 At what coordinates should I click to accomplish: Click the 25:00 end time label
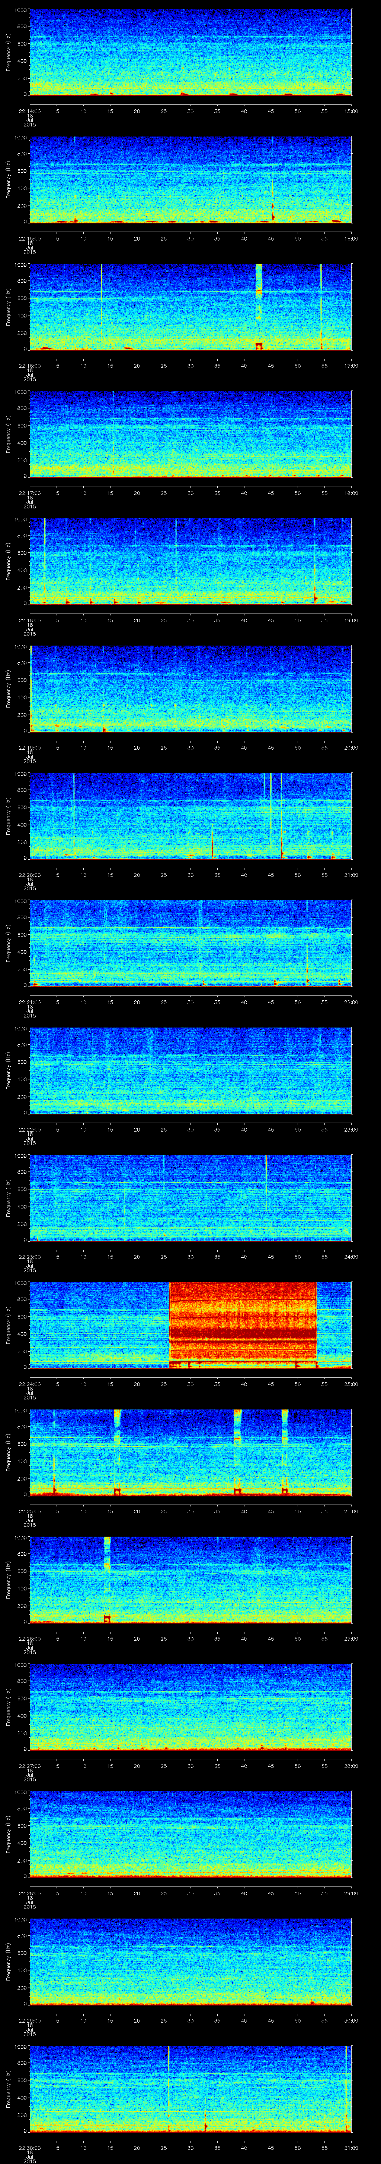(x=352, y=1384)
